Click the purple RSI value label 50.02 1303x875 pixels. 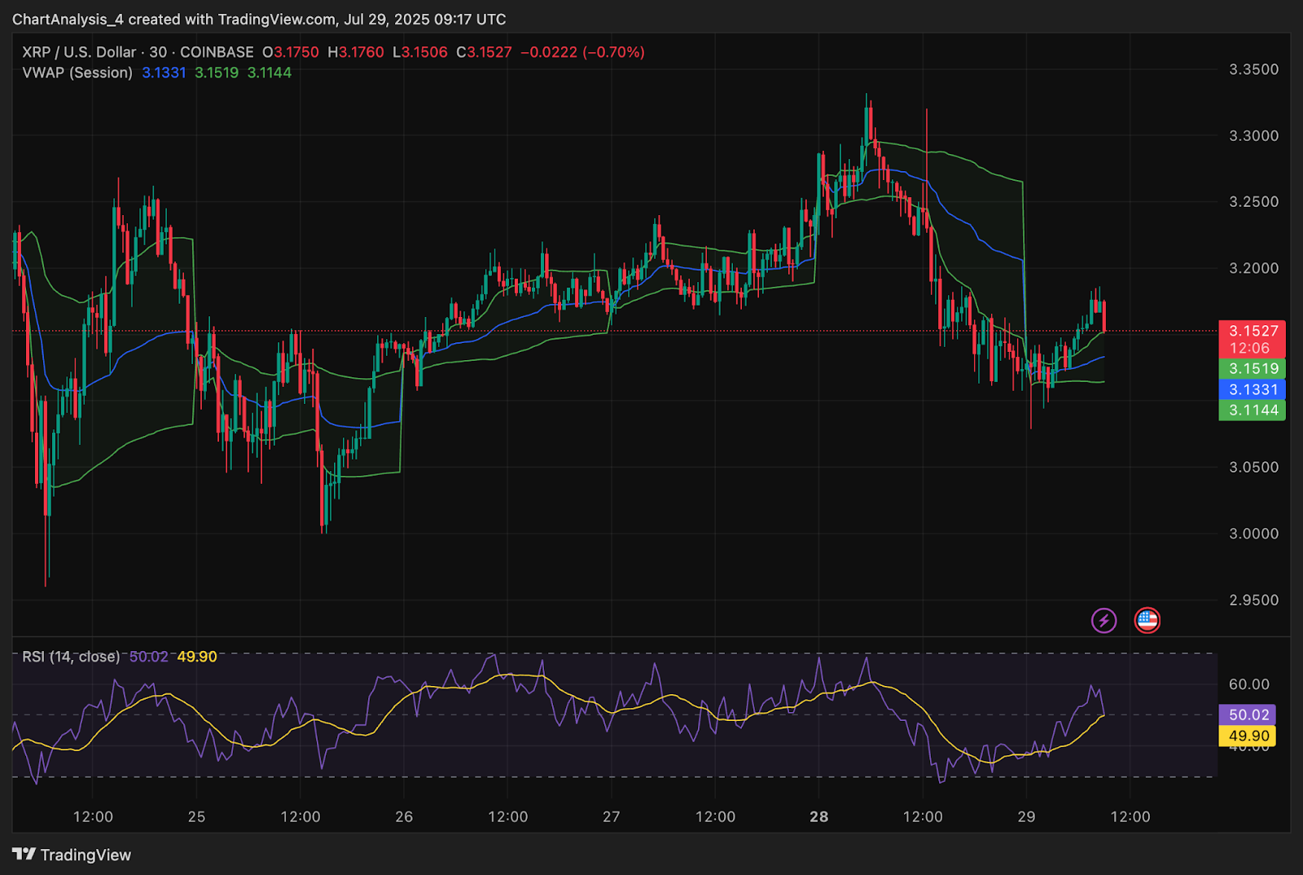[x=1248, y=715]
